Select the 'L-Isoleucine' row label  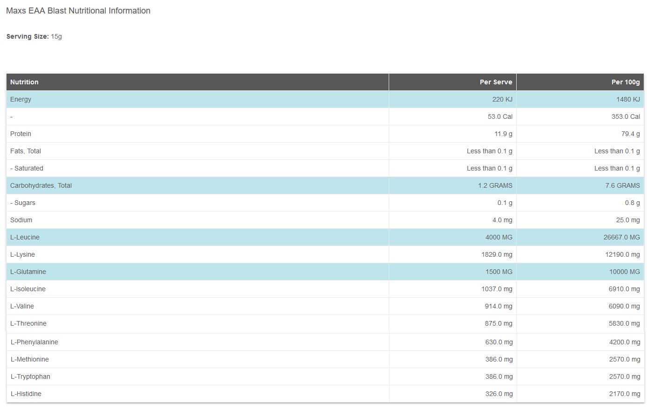pos(28,289)
